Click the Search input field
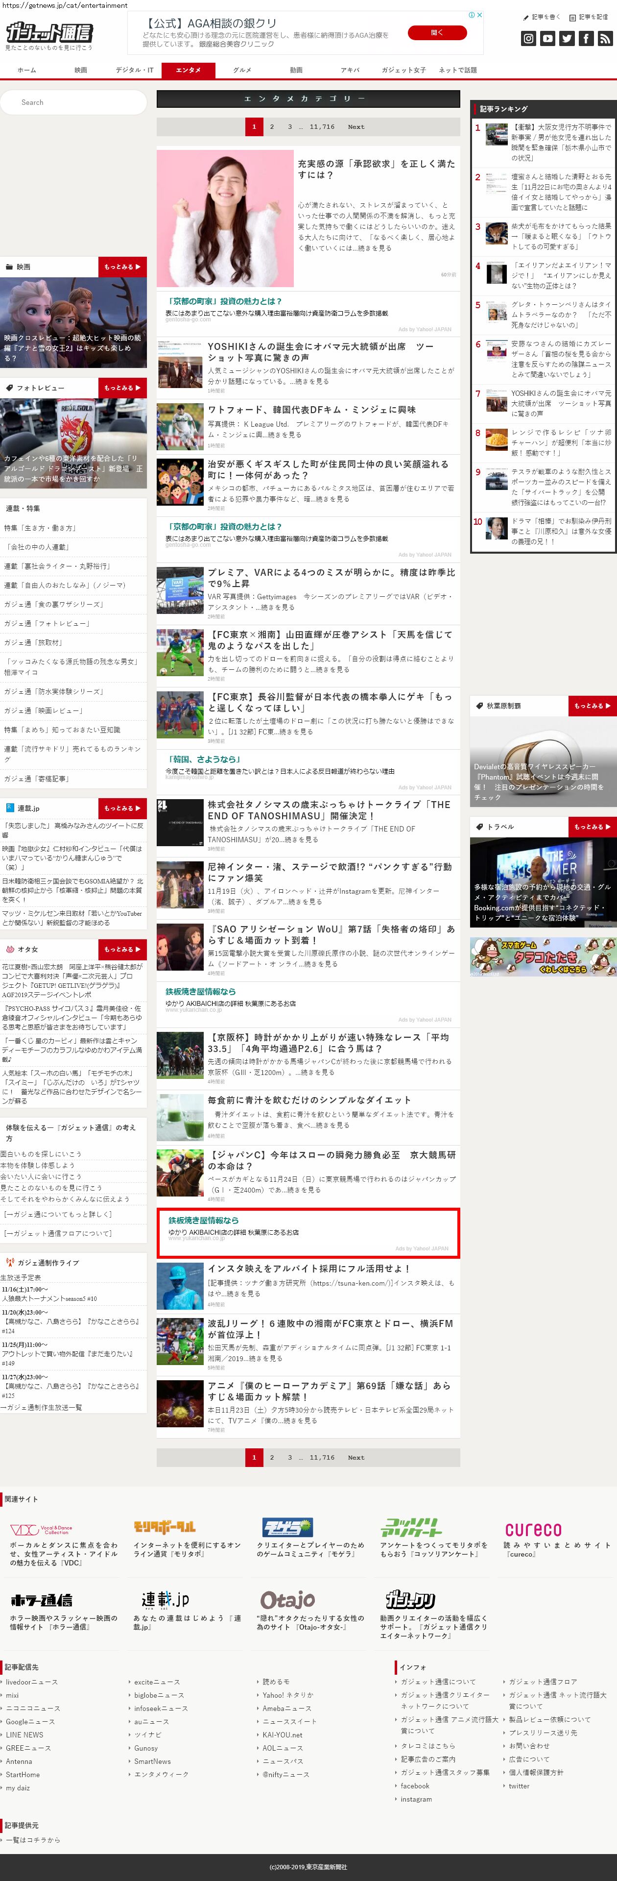The width and height of the screenshot is (617, 1881). click(73, 102)
